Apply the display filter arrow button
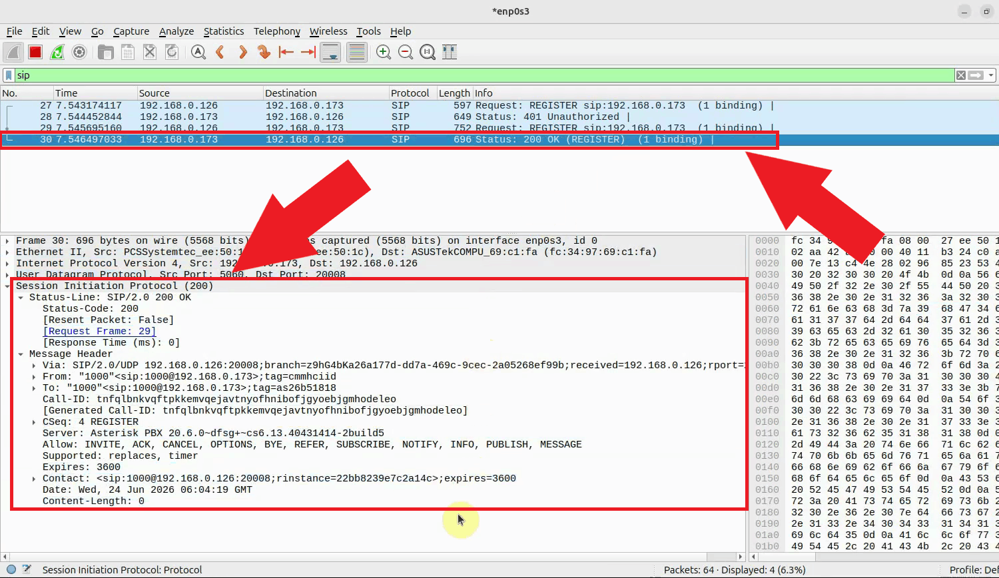Image resolution: width=999 pixels, height=578 pixels. (976, 75)
